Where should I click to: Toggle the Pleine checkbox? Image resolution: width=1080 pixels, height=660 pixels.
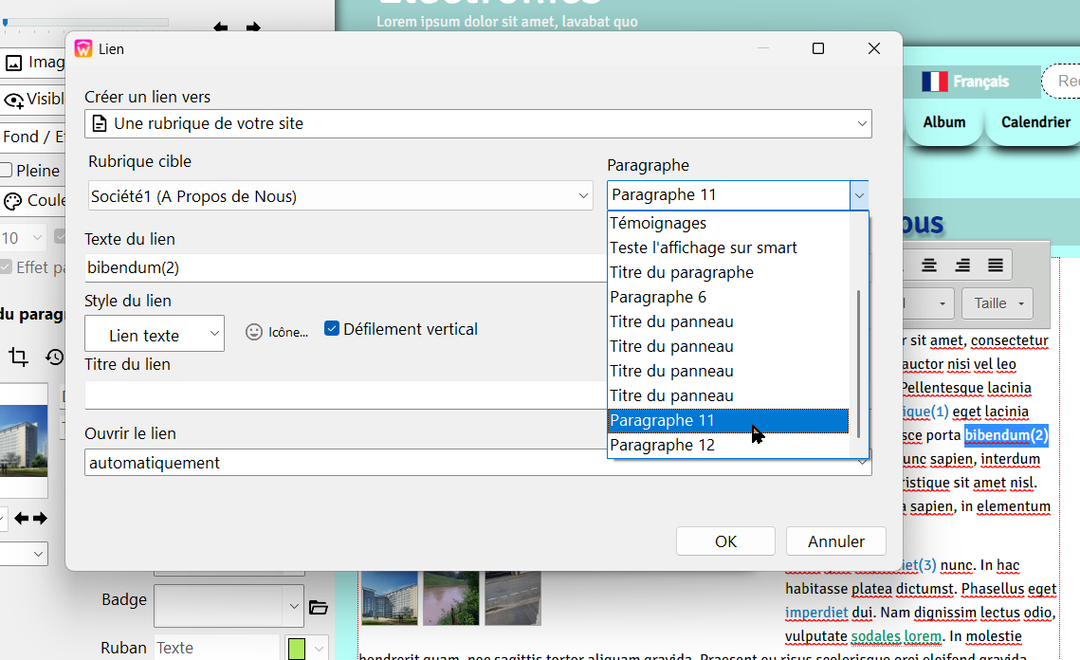click(7, 171)
